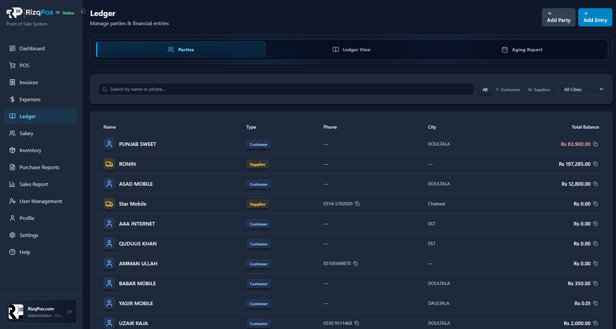Copy the AAA INTERNET balance value
This screenshot has width=616, height=329.
[x=595, y=224]
